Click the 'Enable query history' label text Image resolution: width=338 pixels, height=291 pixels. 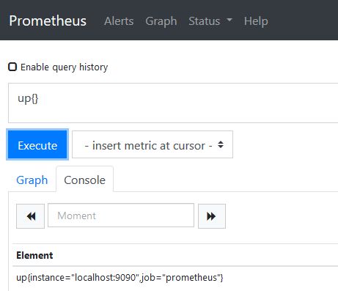64,67
